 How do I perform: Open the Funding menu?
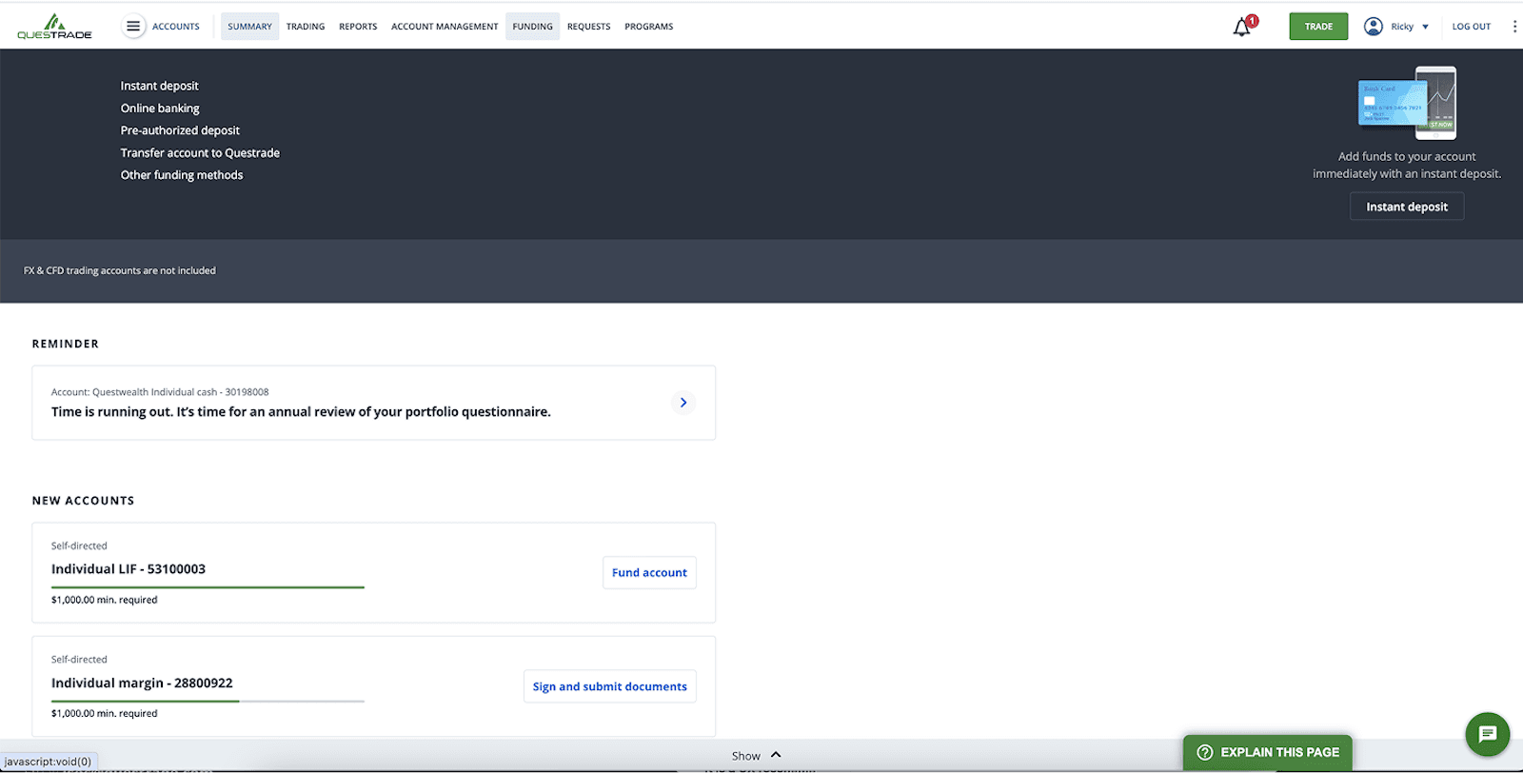tap(532, 27)
